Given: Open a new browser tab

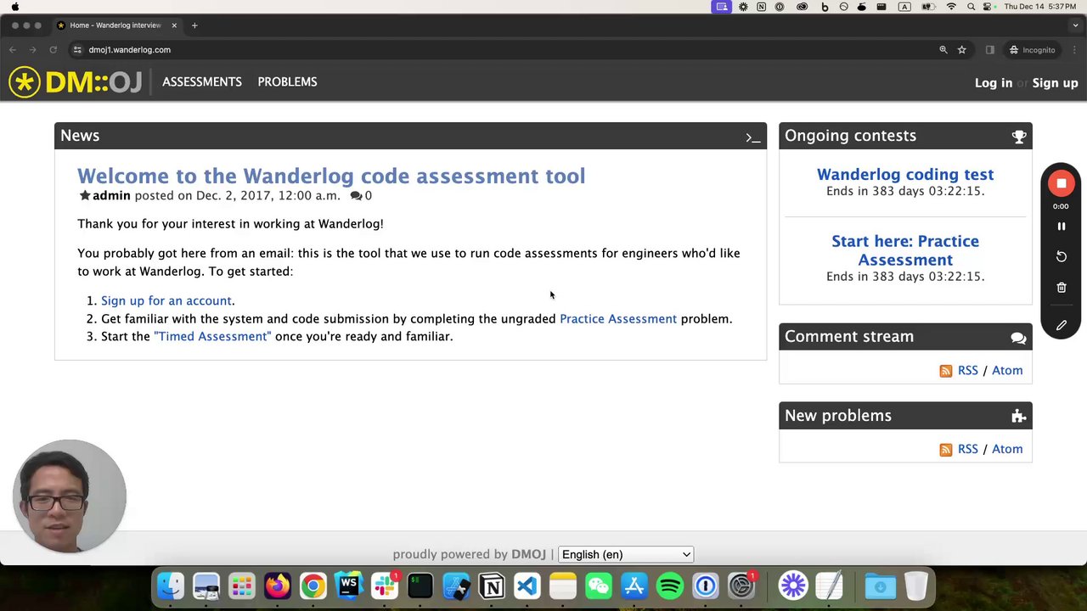Looking at the screenshot, I should point(194,25).
